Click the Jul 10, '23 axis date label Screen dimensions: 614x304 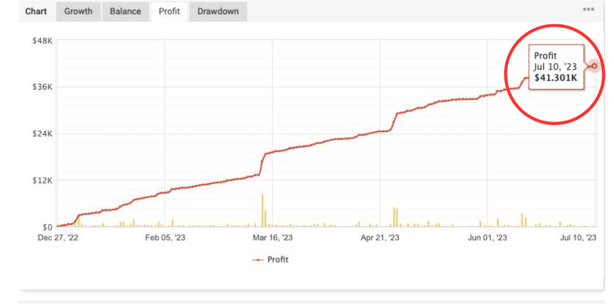tap(578, 238)
